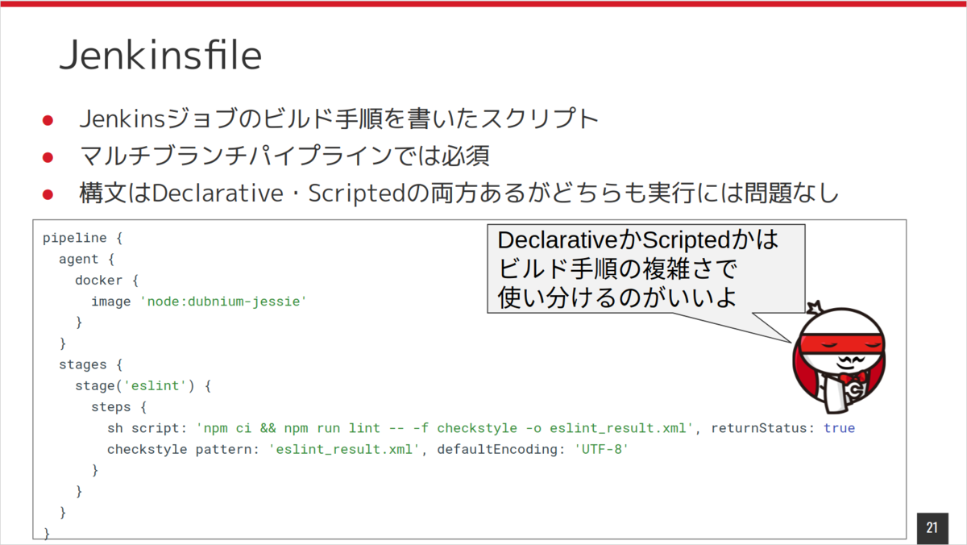Click 'returnStatus: true' in the code
The width and height of the screenshot is (967, 545).
click(x=782, y=427)
